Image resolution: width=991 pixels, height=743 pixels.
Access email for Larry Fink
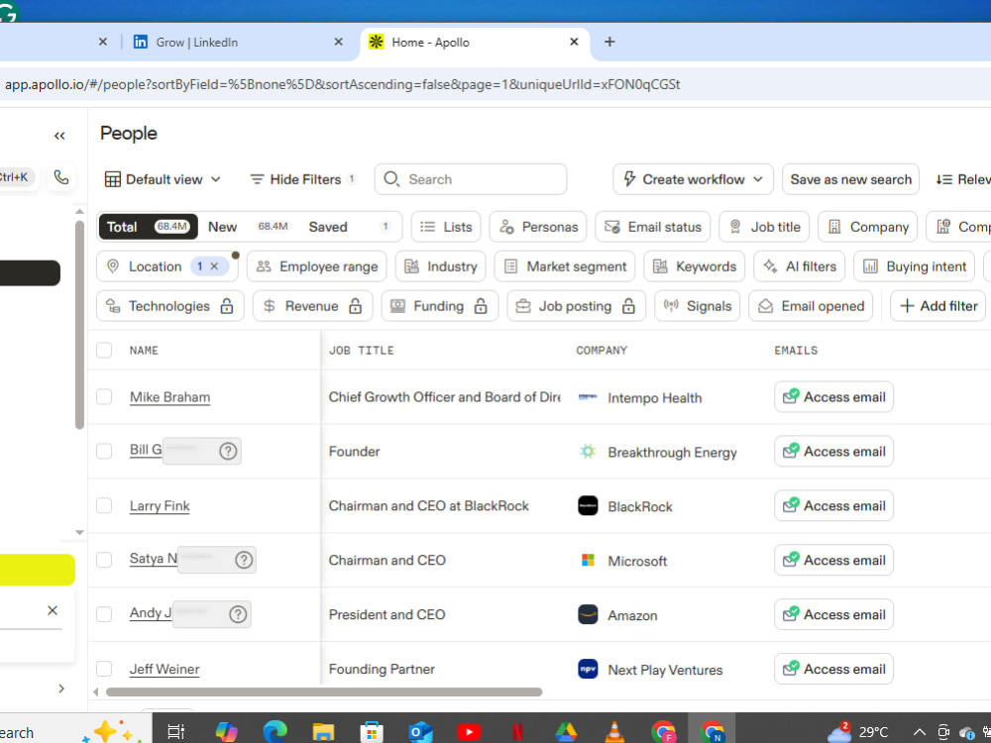coord(833,505)
